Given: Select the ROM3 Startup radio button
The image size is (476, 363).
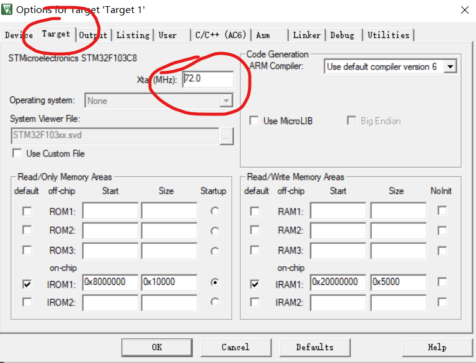Looking at the screenshot, I should (x=214, y=251).
